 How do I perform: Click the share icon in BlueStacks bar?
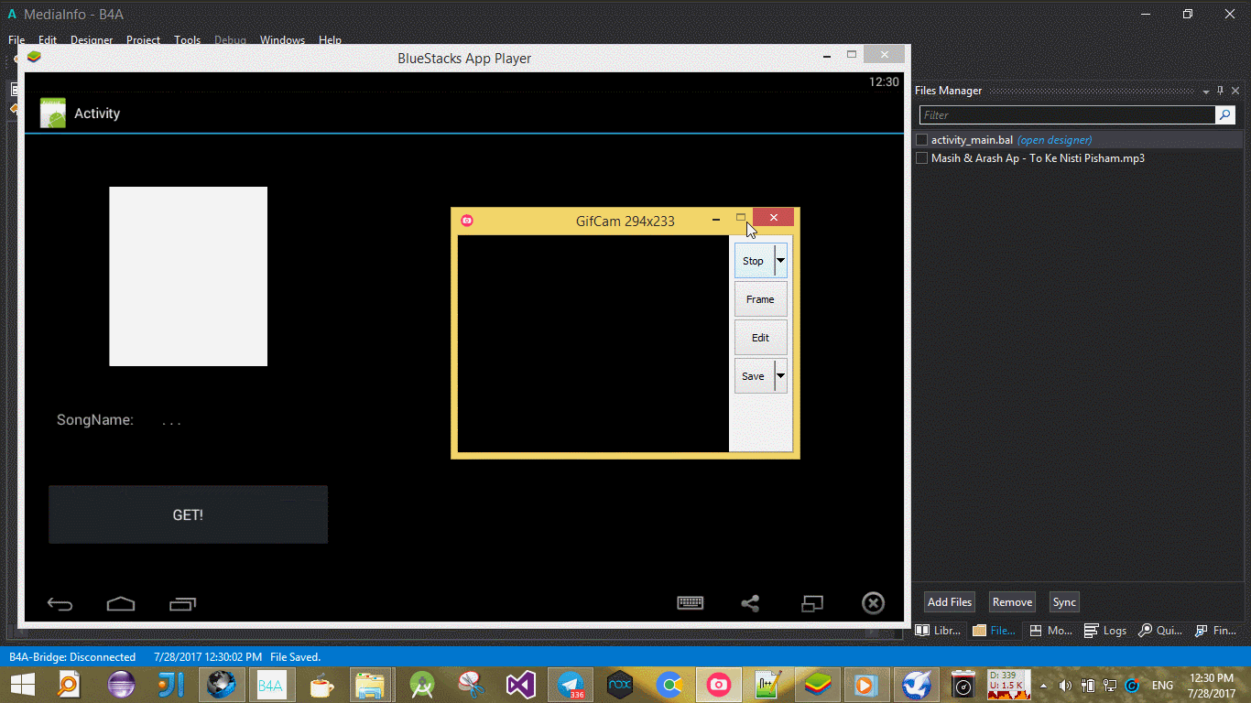(750, 603)
